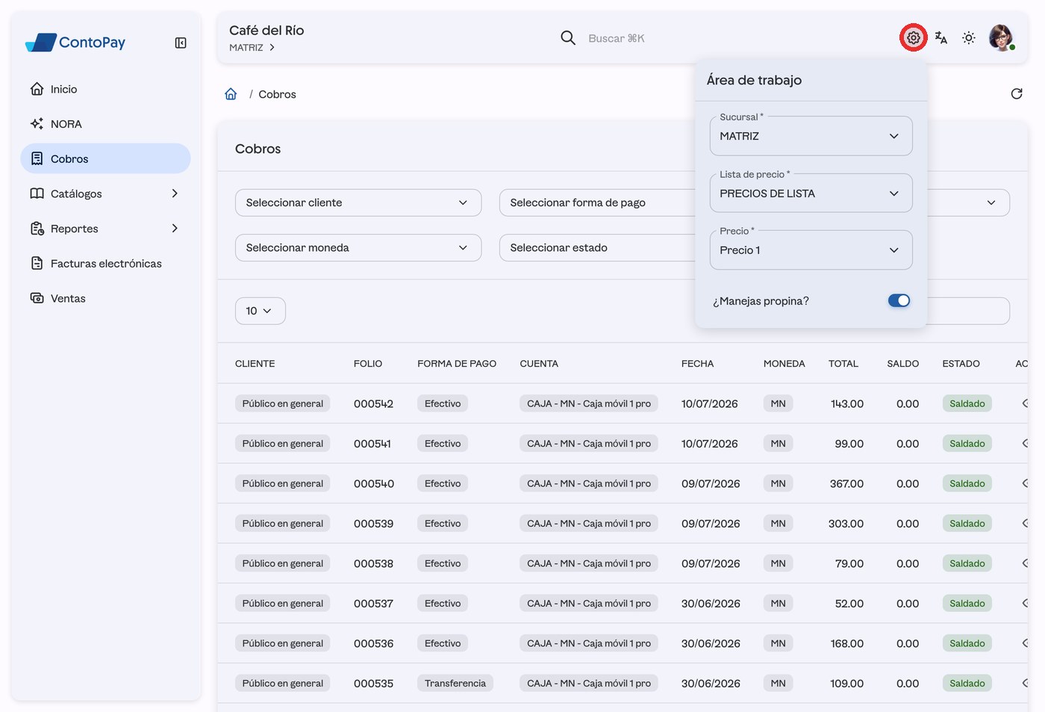Open the Seleccionar estado dropdown

[x=597, y=247]
